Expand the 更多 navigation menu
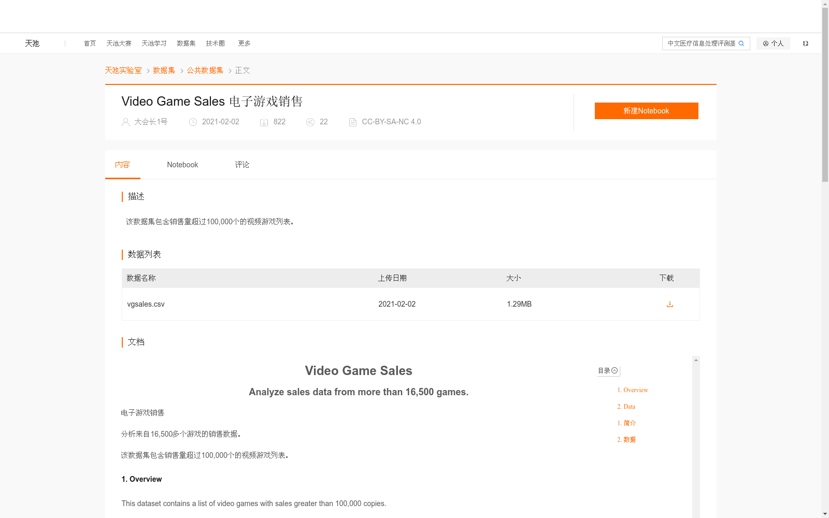This screenshot has width=829, height=518. click(244, 44)
